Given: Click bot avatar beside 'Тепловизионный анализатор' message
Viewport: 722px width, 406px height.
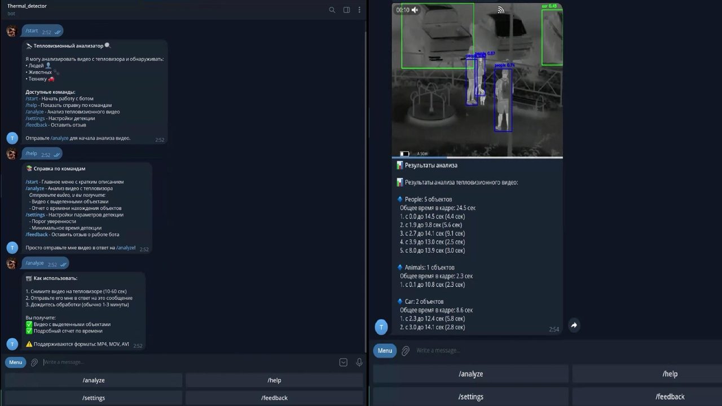Looking at the screenshot, I should (x=12, y=138).
